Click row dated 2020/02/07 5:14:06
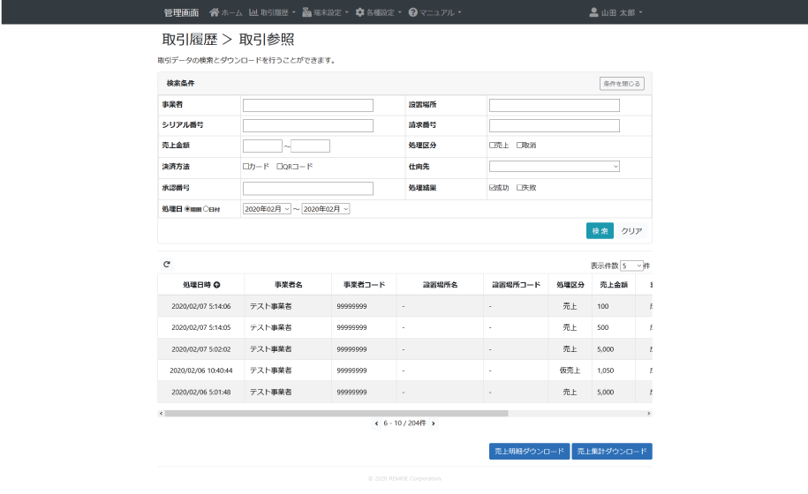 [x=404, y=306]
